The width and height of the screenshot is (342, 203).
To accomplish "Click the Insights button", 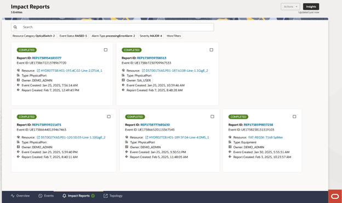I will 311,7.
